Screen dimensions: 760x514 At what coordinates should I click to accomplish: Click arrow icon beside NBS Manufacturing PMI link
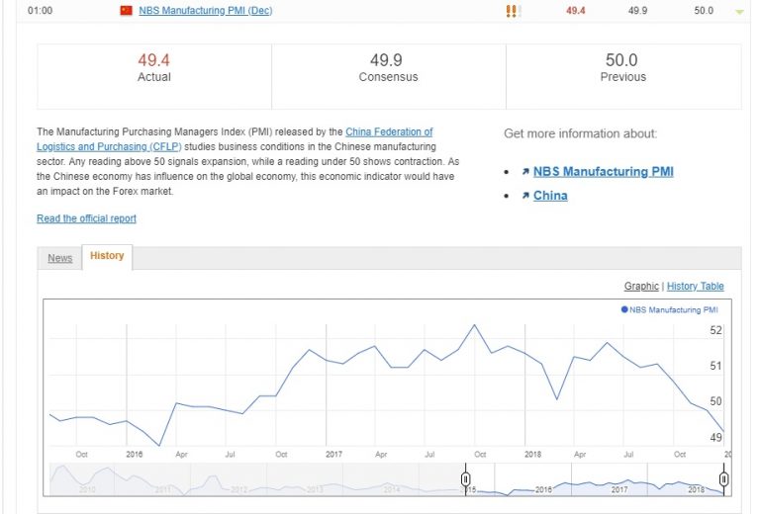coord(524,172)
